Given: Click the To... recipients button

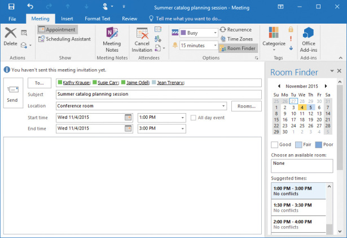Looking at the screenshot, I should (39, 83).
